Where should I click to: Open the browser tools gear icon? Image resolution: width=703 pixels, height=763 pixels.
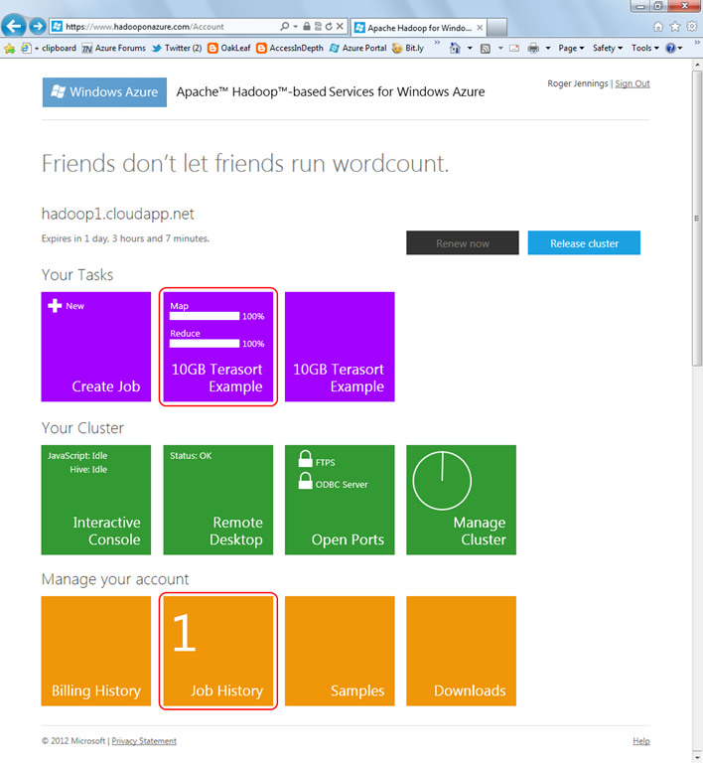(691, 26)
